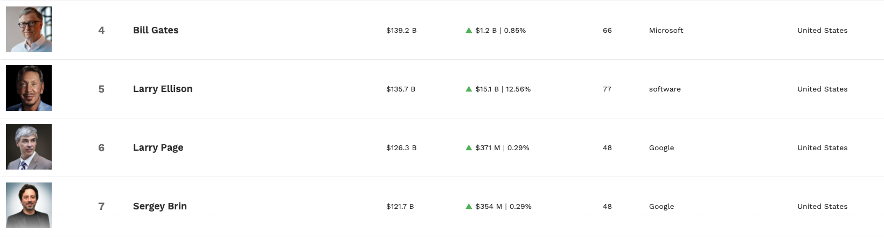Click rank number 5 in the list
The height and width of the screenshot is (239, 884).
[x=101, y=89]
